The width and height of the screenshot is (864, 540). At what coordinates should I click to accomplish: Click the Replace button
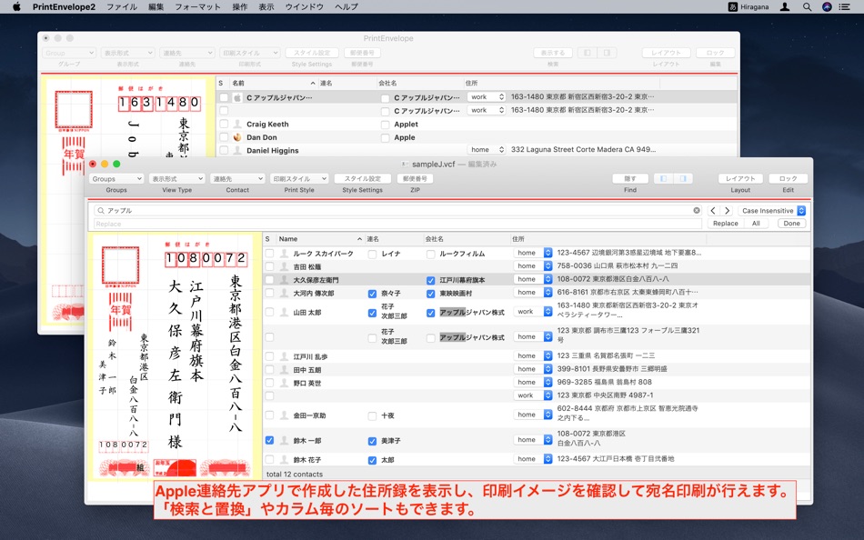pos(725,223)
